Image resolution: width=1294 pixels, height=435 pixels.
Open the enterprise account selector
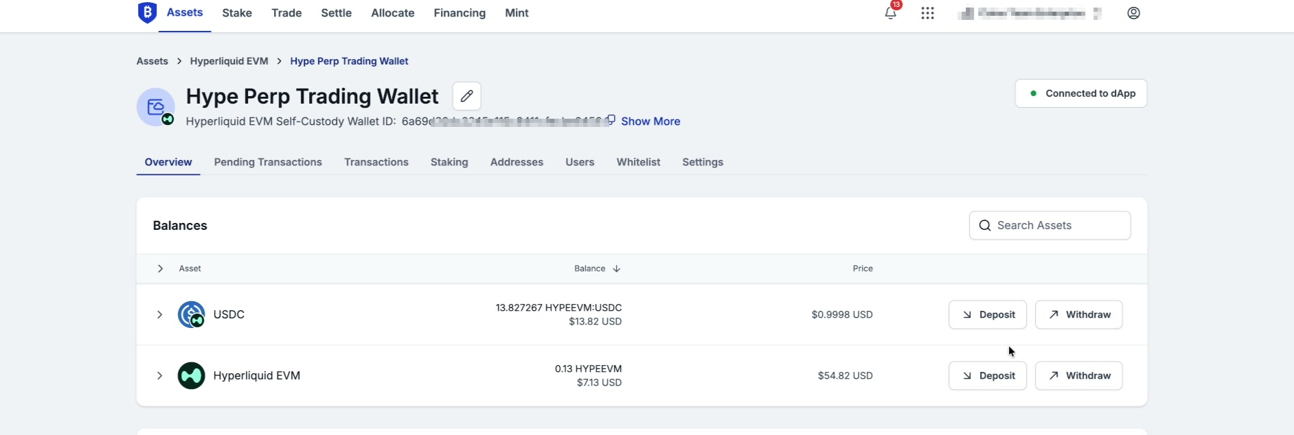tap(1030, 13)
